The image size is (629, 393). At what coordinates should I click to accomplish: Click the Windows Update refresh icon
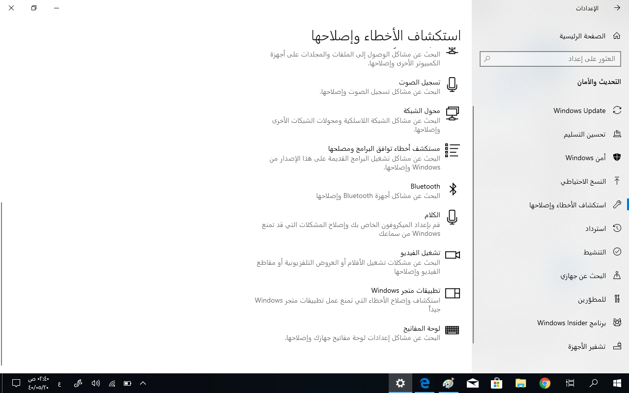point(617,111)
